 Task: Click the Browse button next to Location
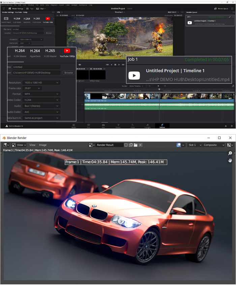pyautogui.click(x=49, y=33)
